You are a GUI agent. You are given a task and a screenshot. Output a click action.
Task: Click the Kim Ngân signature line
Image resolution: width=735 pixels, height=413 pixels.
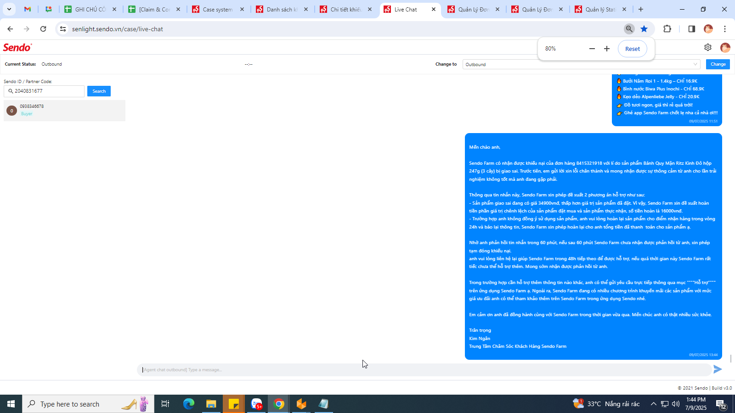click(x=480, y=339)
